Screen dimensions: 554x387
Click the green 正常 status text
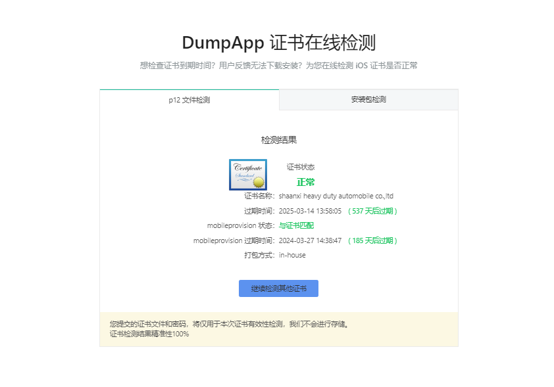[305, 182]
